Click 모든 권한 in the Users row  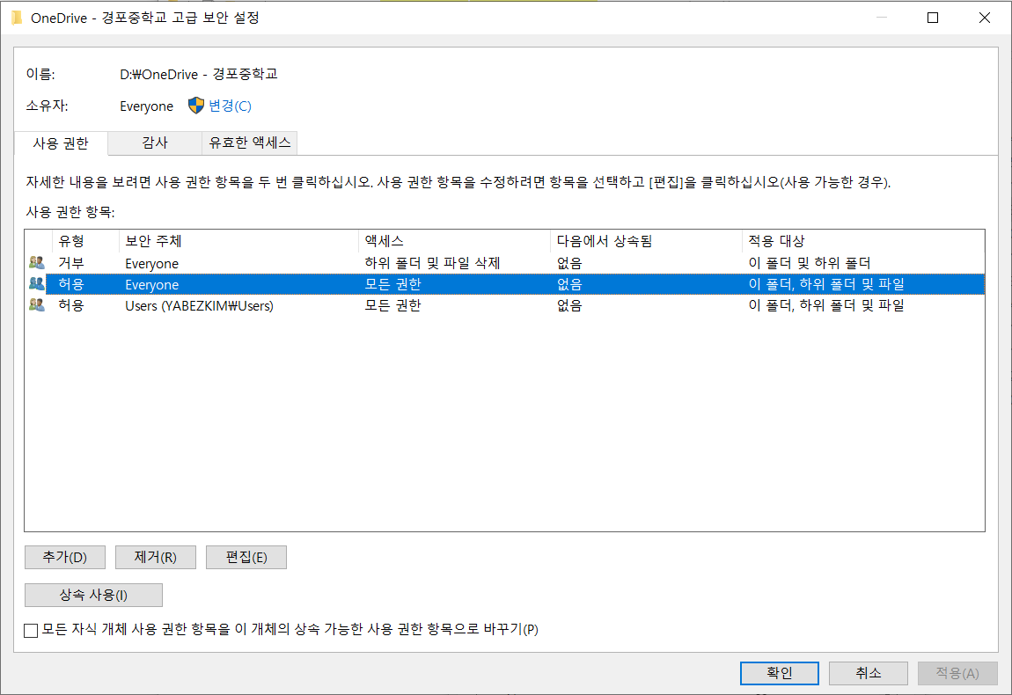coord(392,305)
